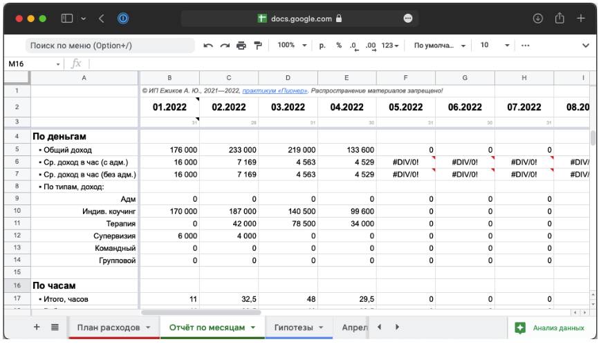Select the 05.2022 header cell
The width and height of the screenshot is (601, 344).
(x=405, y=107)
